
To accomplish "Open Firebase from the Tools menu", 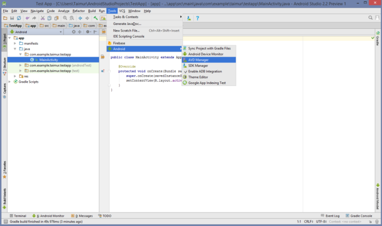I will 118,42.
